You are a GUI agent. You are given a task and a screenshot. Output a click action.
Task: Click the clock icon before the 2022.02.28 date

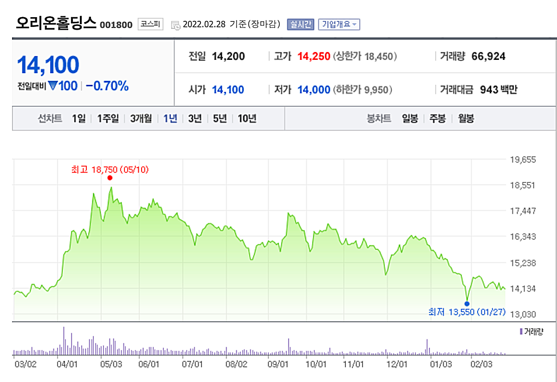tap(176, 25)
